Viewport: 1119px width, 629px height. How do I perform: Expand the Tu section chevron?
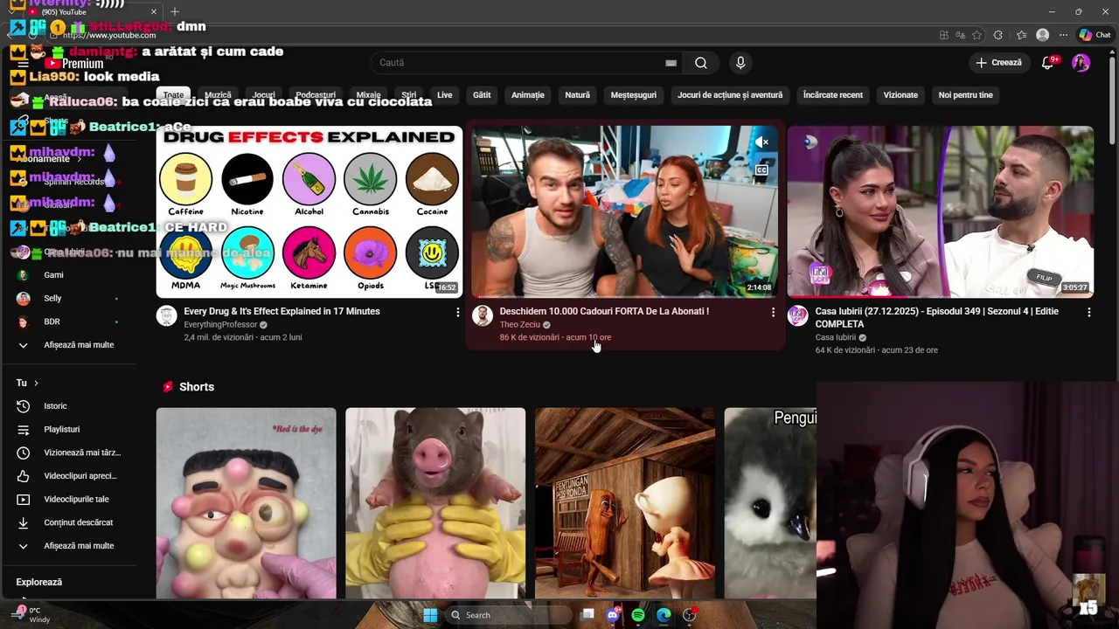pos(36,383)
